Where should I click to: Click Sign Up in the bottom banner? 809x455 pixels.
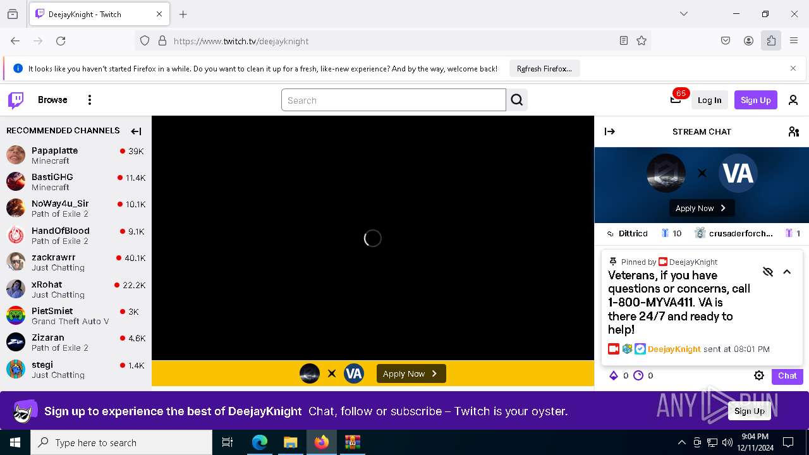(750, 411)
